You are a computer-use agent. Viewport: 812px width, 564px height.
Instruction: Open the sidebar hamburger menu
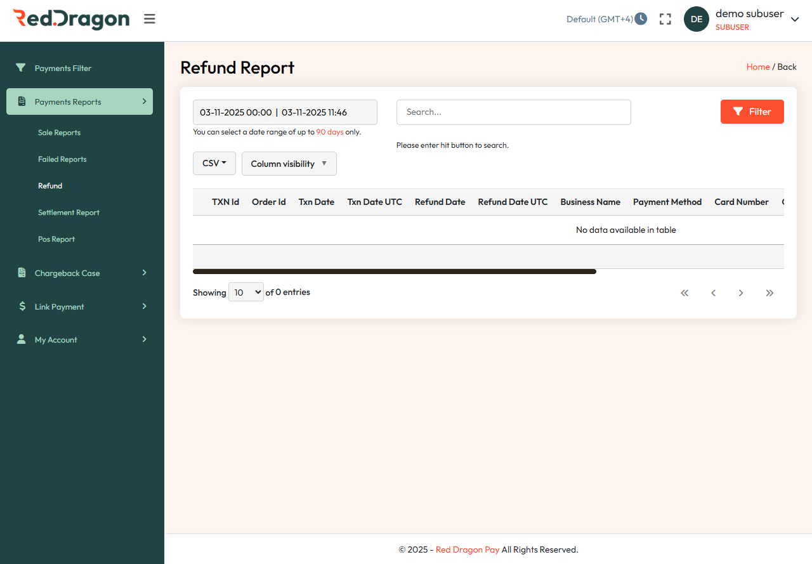click(149, 19)
